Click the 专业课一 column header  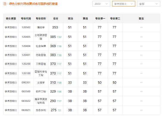tap(100, 19)
